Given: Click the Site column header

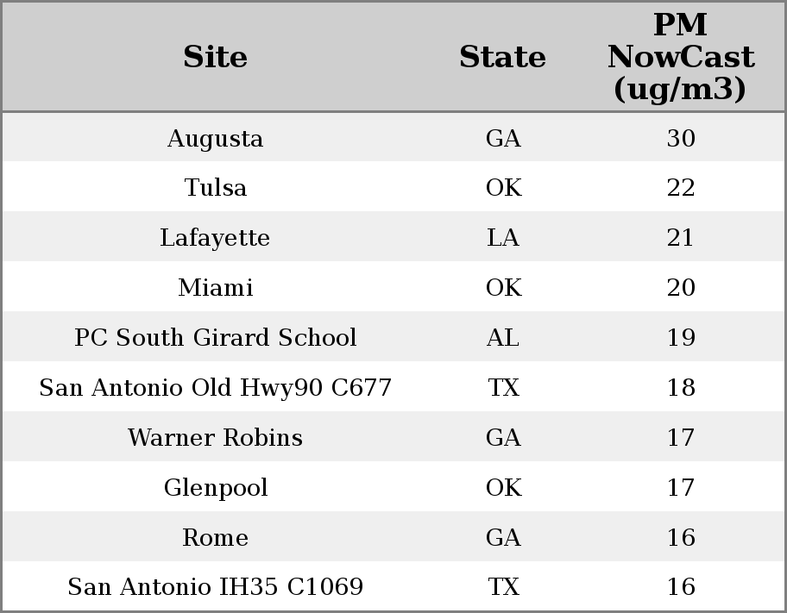Looking at the screenshot, I should (x=215, y=57).
